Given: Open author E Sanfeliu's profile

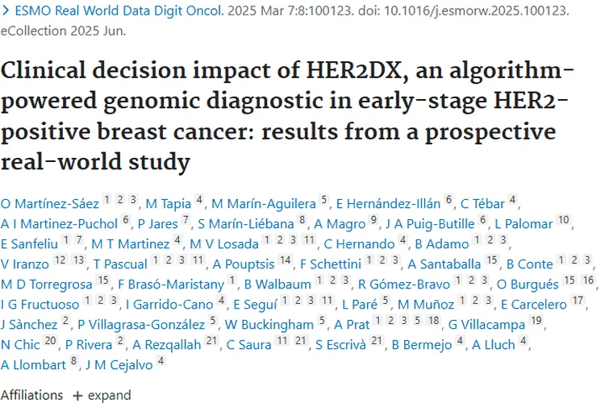Looking at the screenshot, I should tap(33, 243).
